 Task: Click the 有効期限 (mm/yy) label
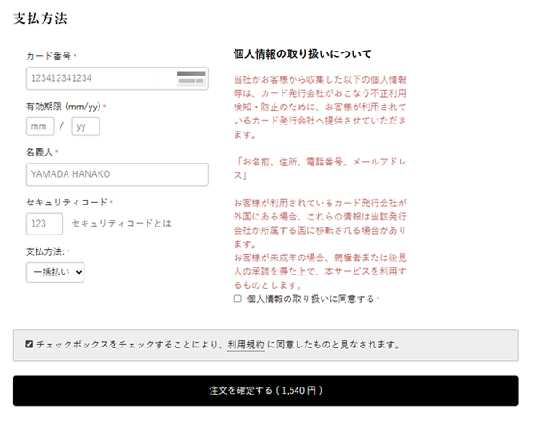63,107
